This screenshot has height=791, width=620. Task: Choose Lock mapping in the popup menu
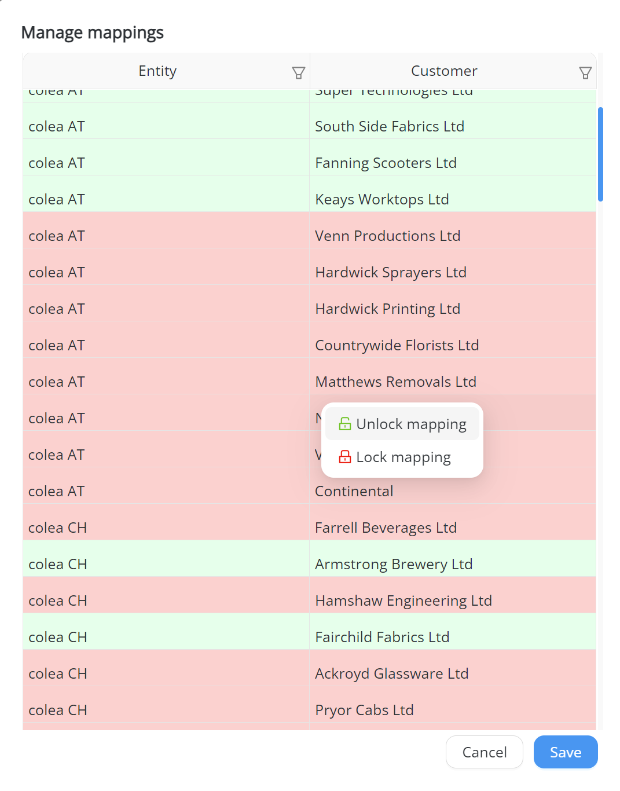click(x=403, y=457)
